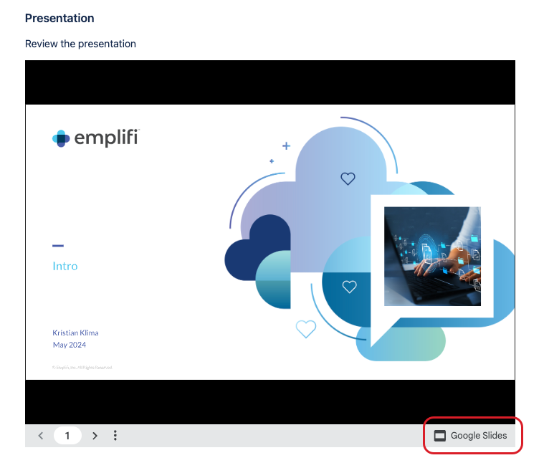Click the slide number field showing 1
Screen dimensions: 544x468
[67, 435]
